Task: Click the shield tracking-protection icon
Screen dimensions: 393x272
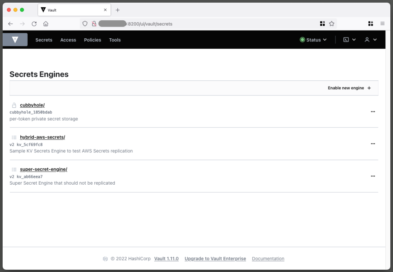Action: (85, 23)
